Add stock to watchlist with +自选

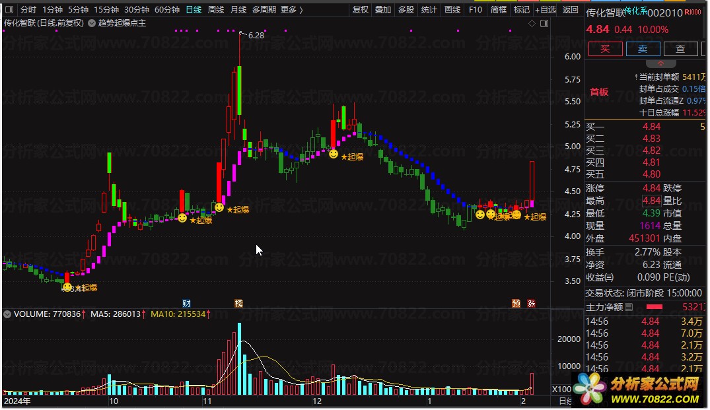coord(546,9)
